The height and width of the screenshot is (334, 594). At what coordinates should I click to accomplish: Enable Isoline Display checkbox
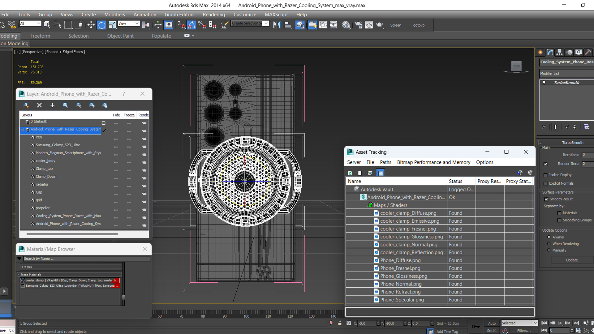[x=546, y=175]
